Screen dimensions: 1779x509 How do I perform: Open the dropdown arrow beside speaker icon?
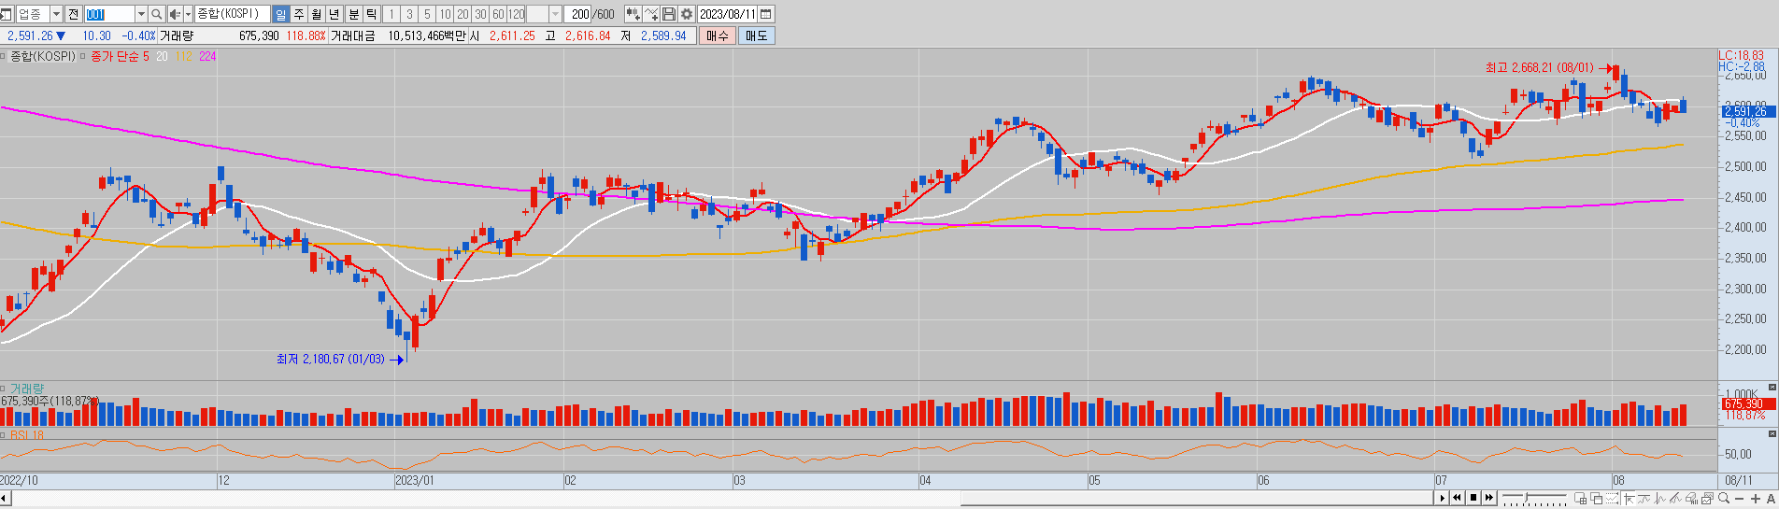tap(188, 14)
